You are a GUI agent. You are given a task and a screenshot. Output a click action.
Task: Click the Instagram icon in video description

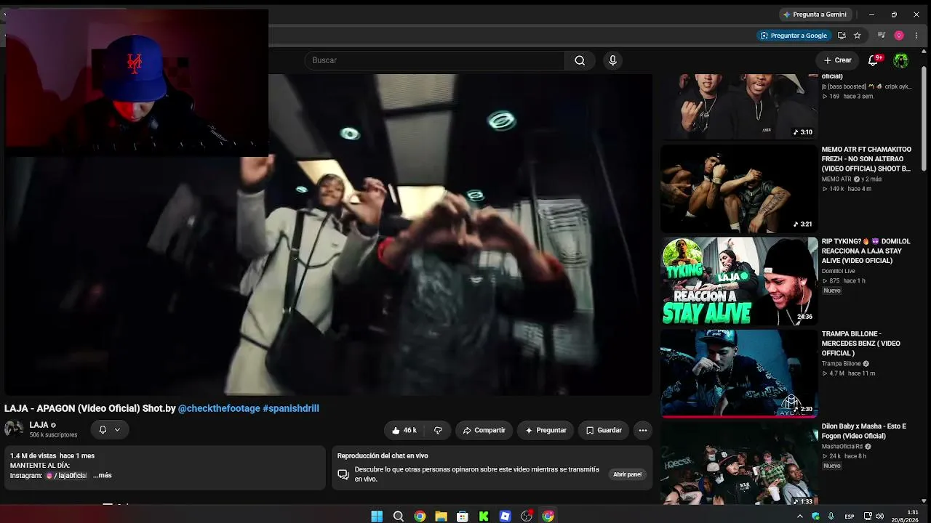(x=49, y=476)
